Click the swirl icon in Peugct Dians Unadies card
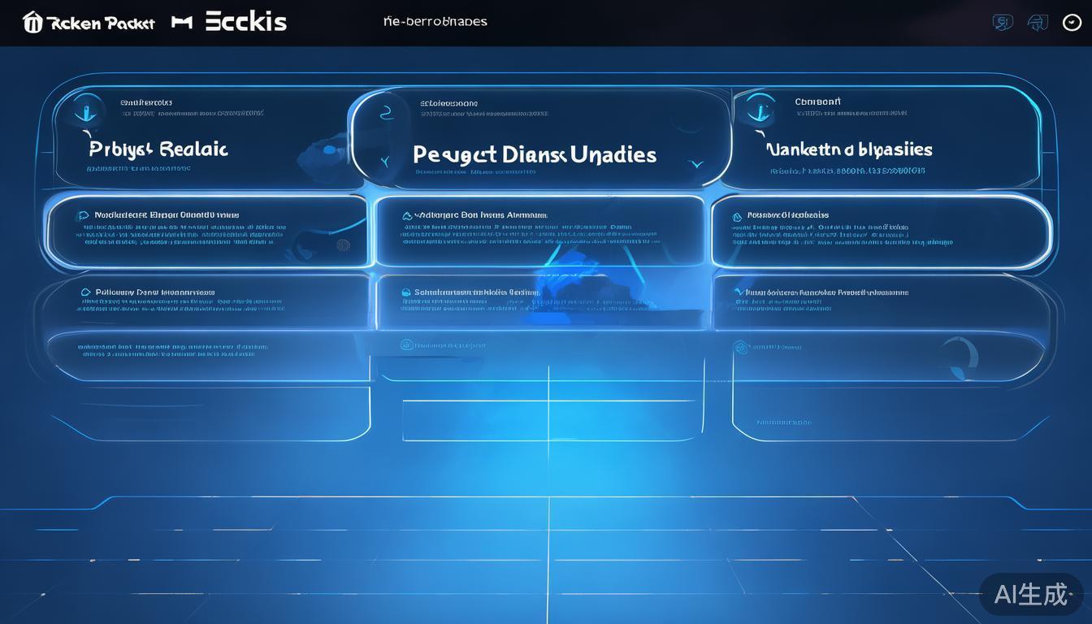This screenshot has height=624, width=1092. [x=386, y=115]
